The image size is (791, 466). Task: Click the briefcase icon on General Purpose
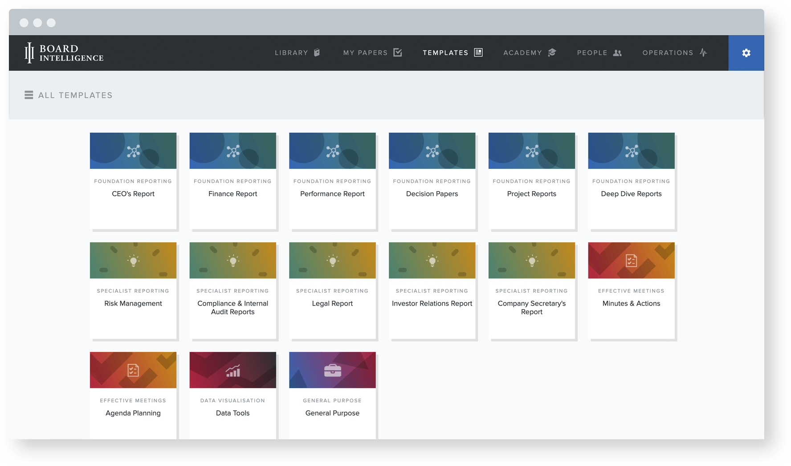pyautogui.click(x=332, y=370)
